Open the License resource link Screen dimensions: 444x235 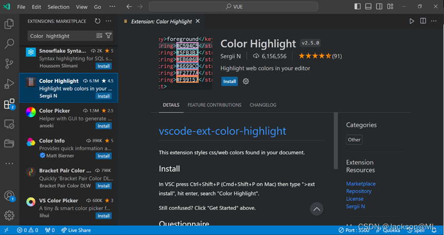355,199
